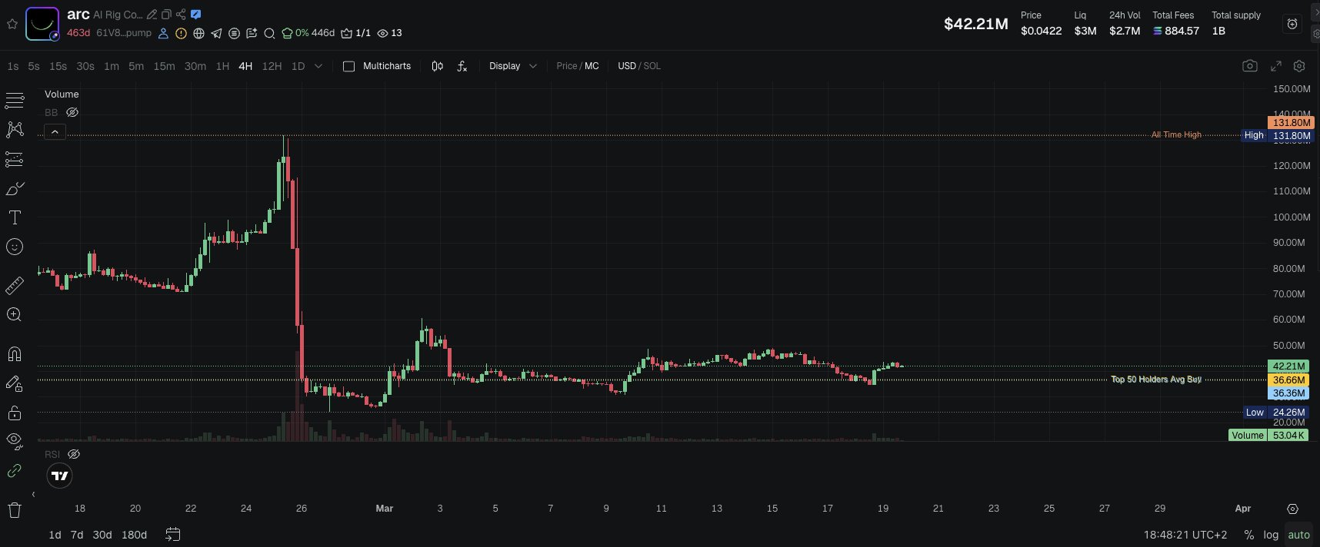Open the emoji sticker drawing tool
Image resolution: width=1320 pixels, height=547 pixels.
15,247
